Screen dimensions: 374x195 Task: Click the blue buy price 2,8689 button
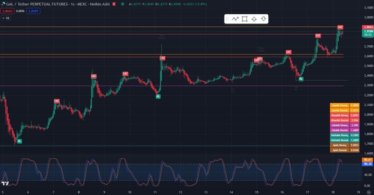coord(33,10)
